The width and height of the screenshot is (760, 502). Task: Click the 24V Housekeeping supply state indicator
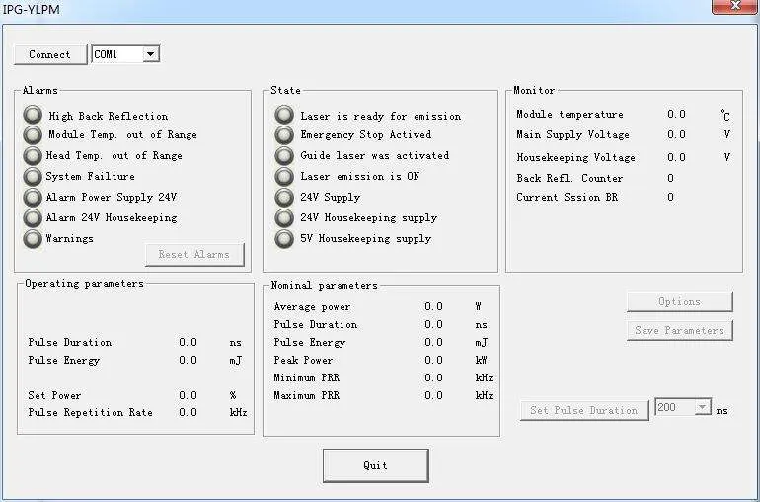point(284,218)
